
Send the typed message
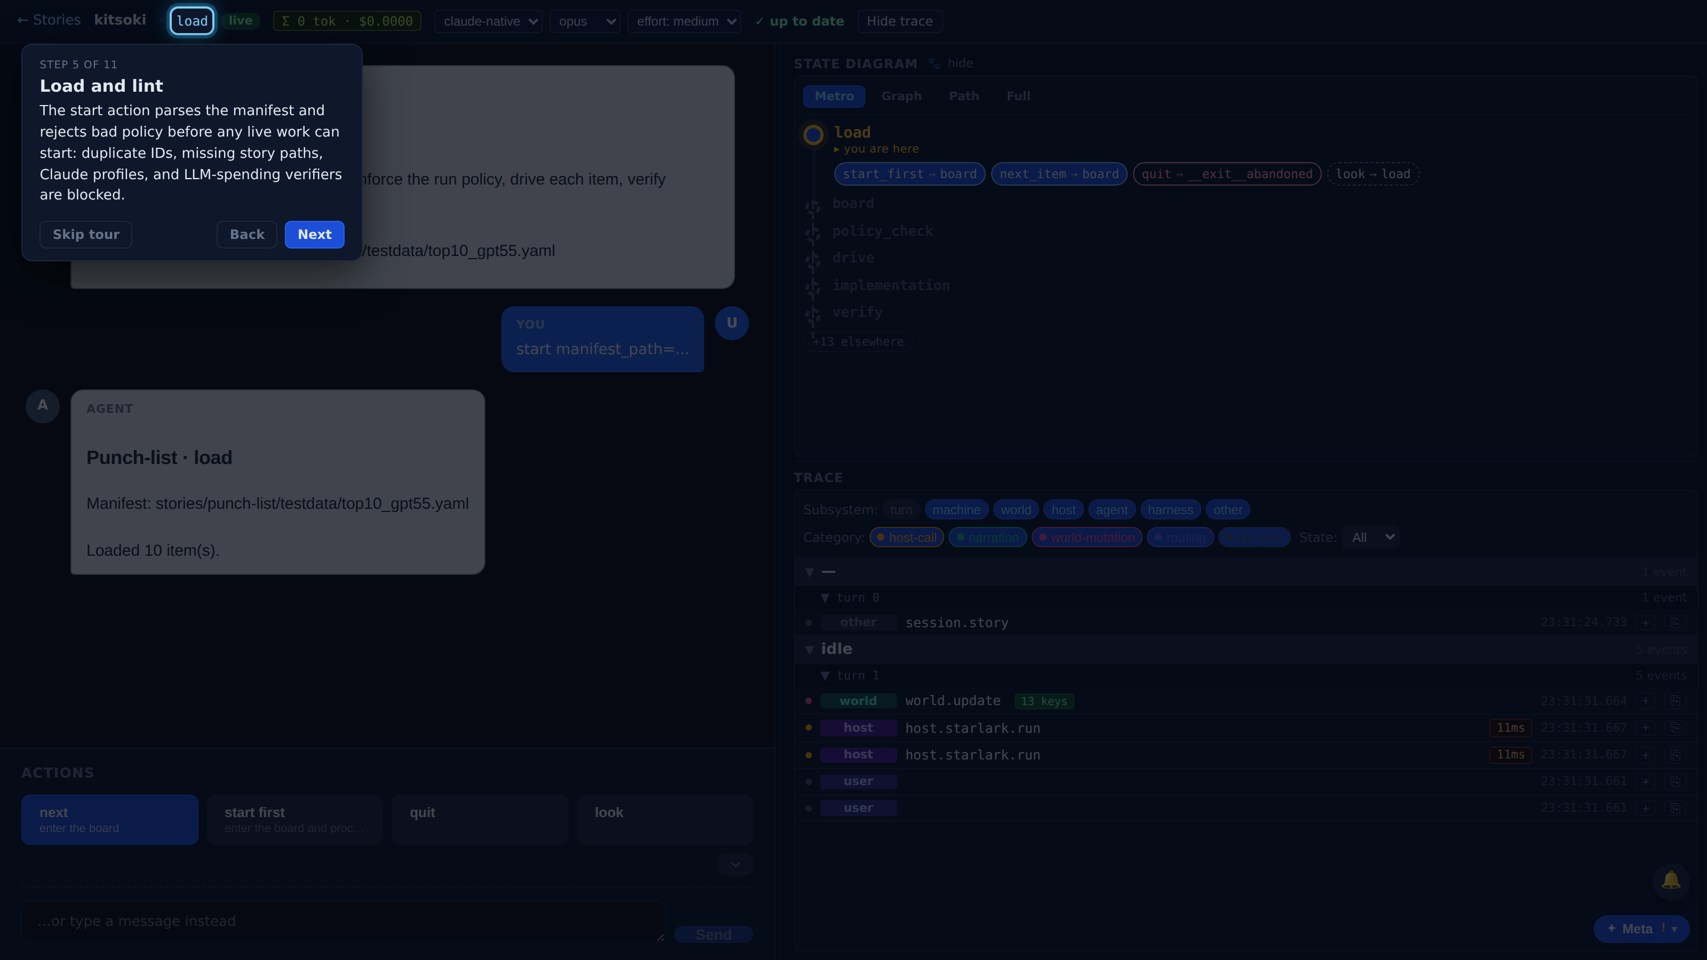(x=714, y=934)
